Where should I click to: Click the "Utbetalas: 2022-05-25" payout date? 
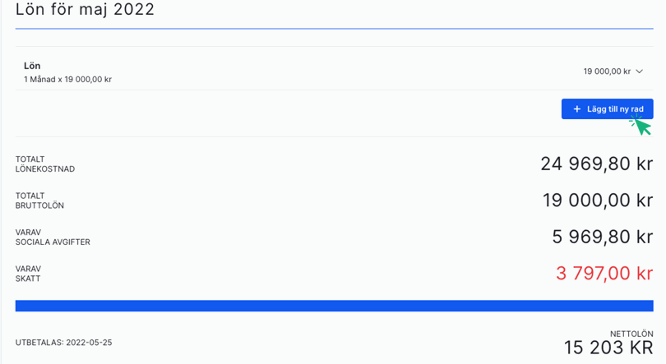(x=63, y=343)
